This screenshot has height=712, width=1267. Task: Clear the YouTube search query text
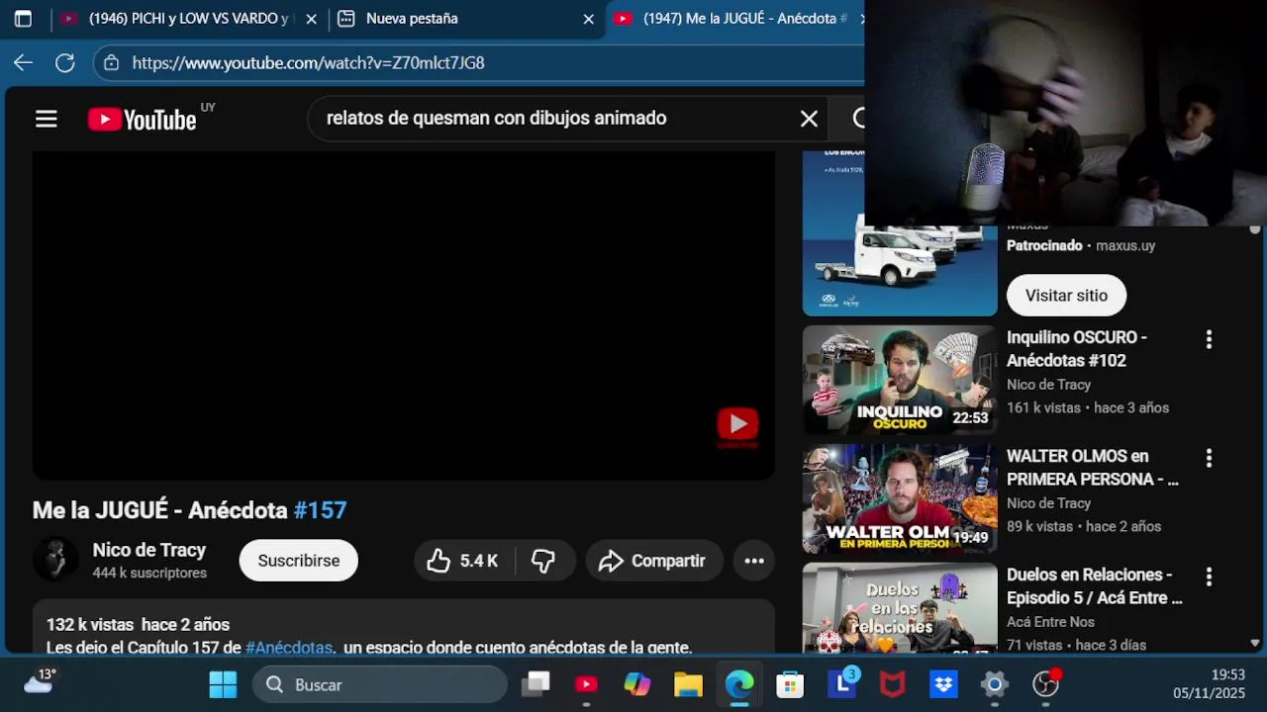point(809,119)
